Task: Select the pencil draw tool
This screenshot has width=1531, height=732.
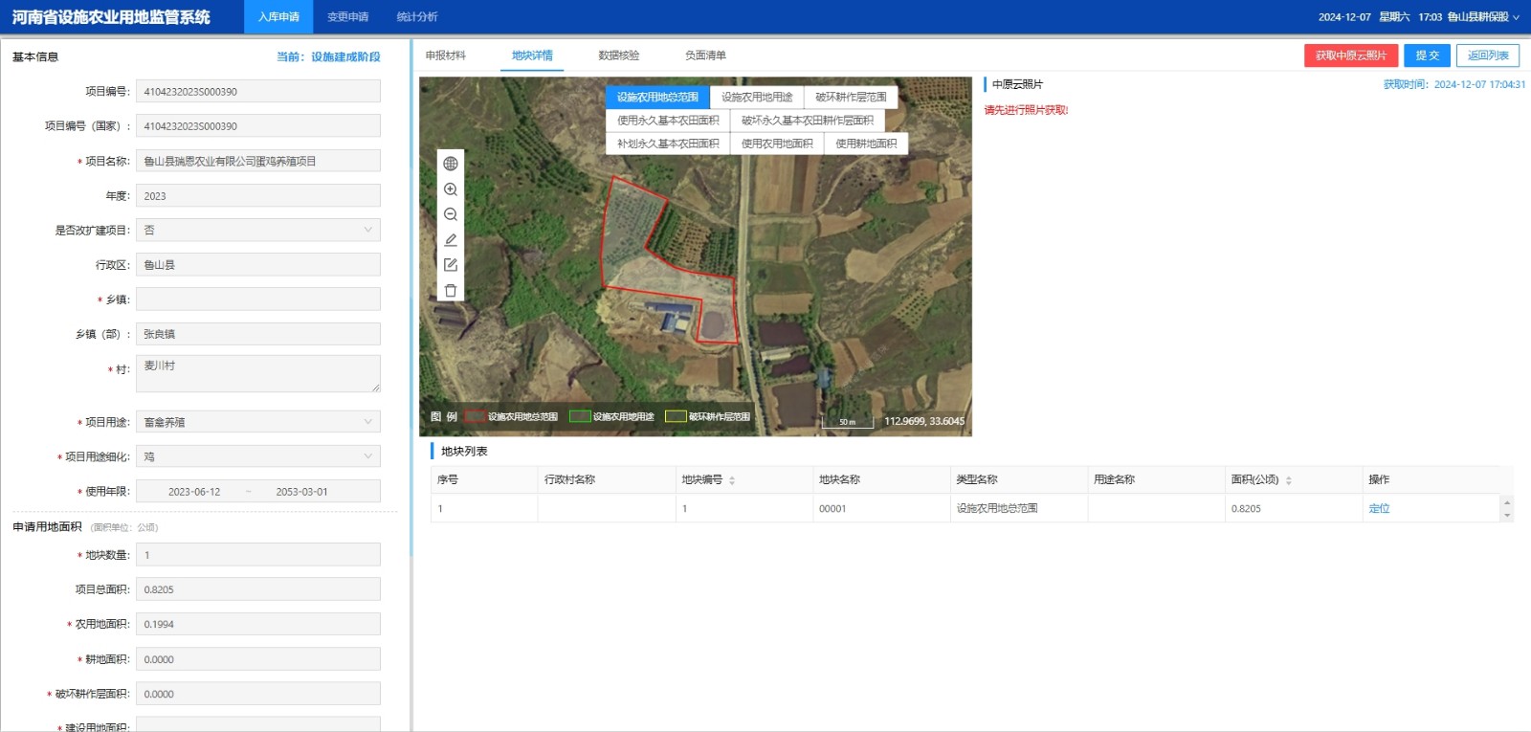Action: tap(451, 240)
